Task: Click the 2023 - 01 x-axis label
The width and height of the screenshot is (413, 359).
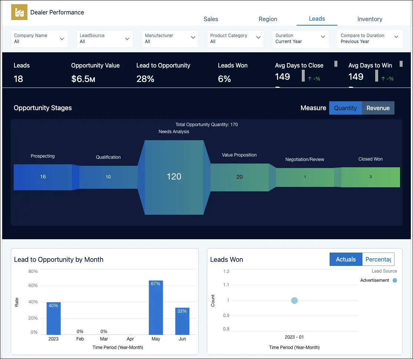Action: point(294,337)
